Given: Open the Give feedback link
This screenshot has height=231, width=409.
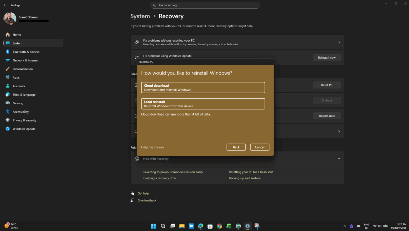Looking at the screenshot, I should click(147, 200).
